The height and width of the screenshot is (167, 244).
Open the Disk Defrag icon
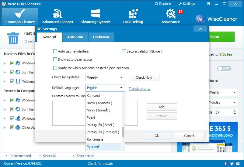point(133,14)
